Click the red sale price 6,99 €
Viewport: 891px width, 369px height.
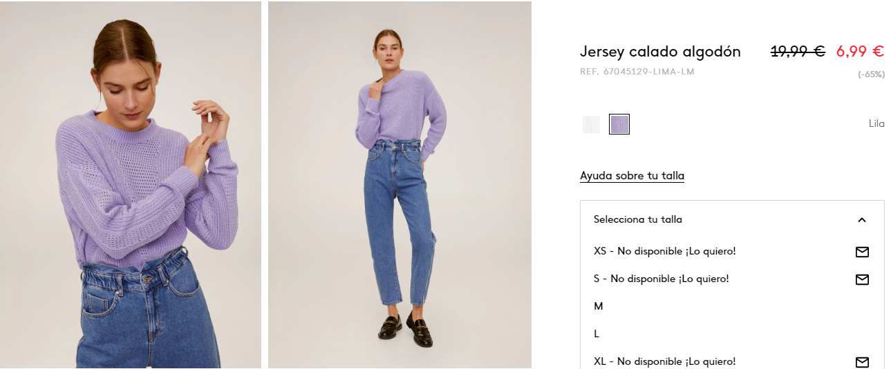[x=860, y=51]
